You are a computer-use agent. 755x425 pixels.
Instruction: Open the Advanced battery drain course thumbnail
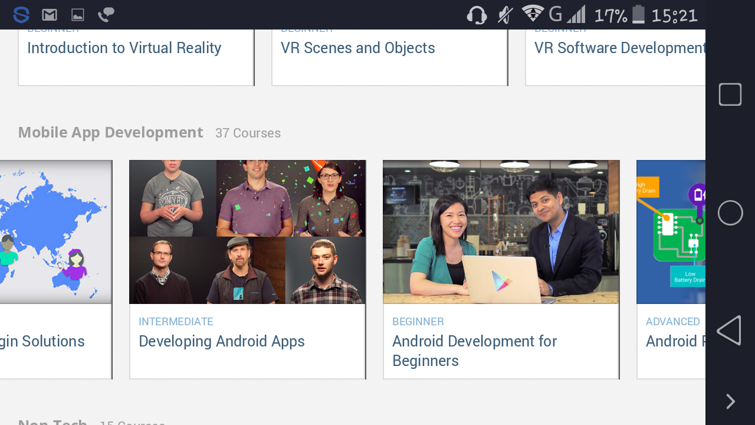[x=671, y=232]
